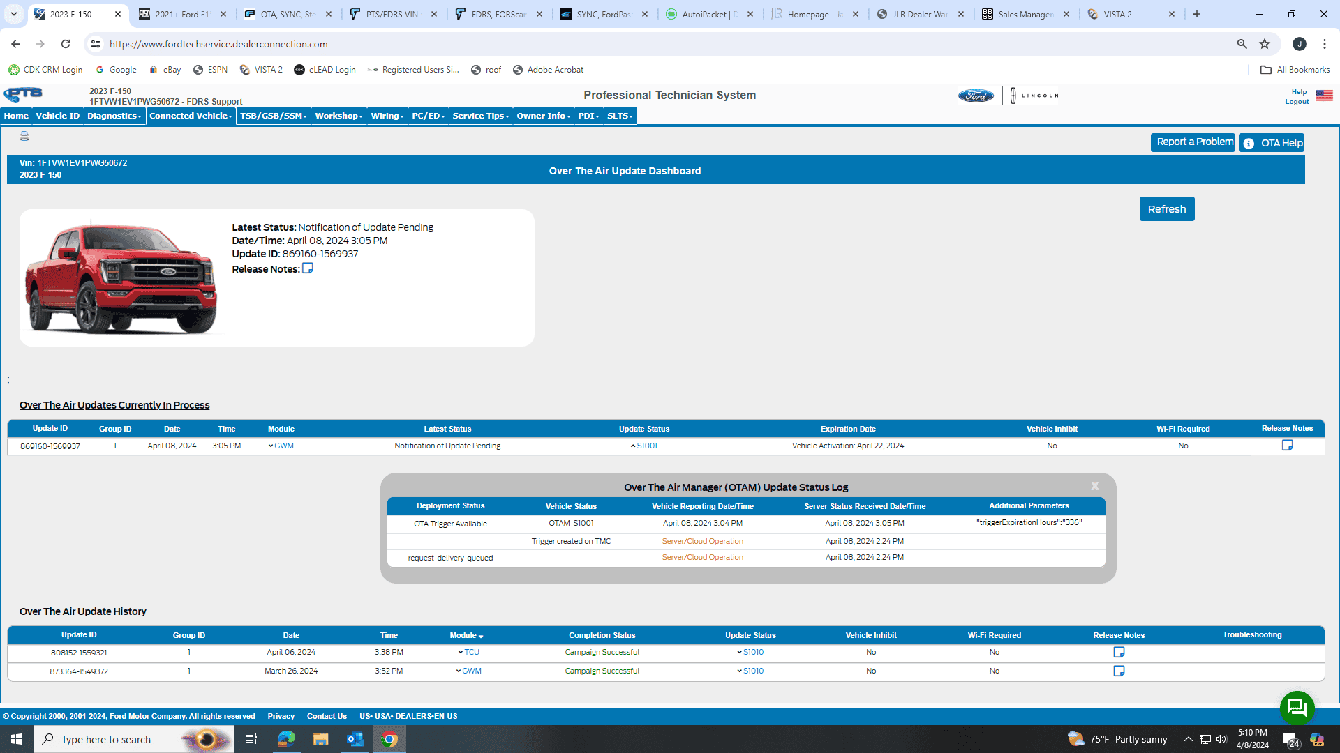Viewport: 1340px width, 753px height.
Task: Click Report a Problem button
Action: click(1192, 142)
